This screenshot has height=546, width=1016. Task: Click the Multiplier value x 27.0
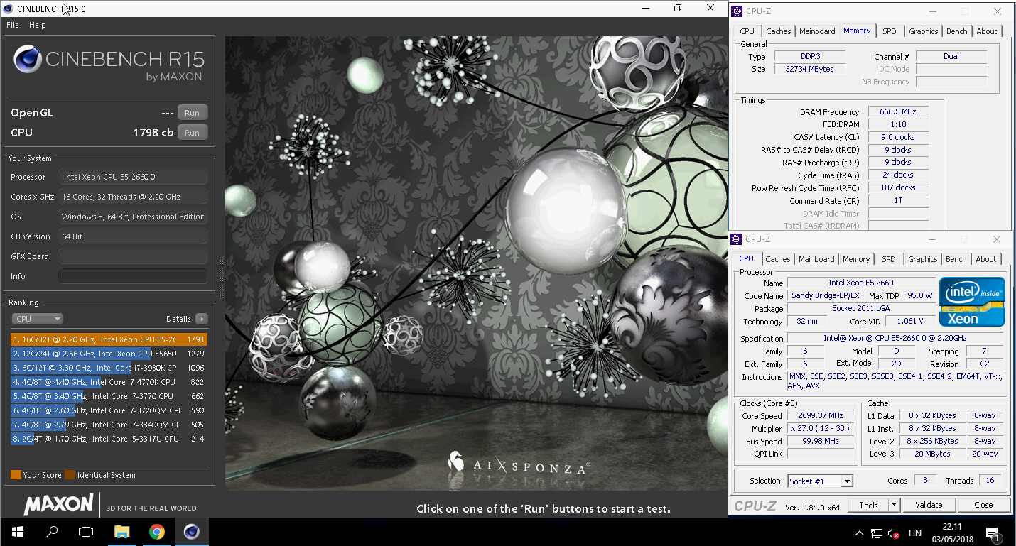[x=822, y=429]
